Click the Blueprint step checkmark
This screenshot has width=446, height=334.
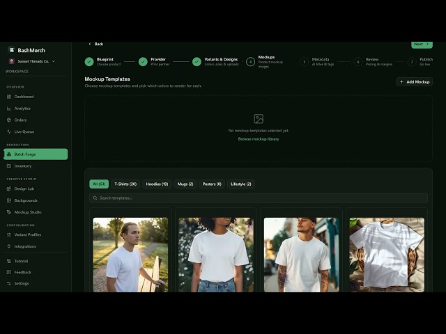[89, 62]
